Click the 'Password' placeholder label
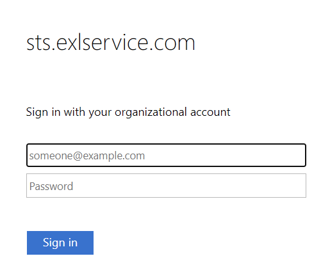330x279 pixels. [51, 186]
